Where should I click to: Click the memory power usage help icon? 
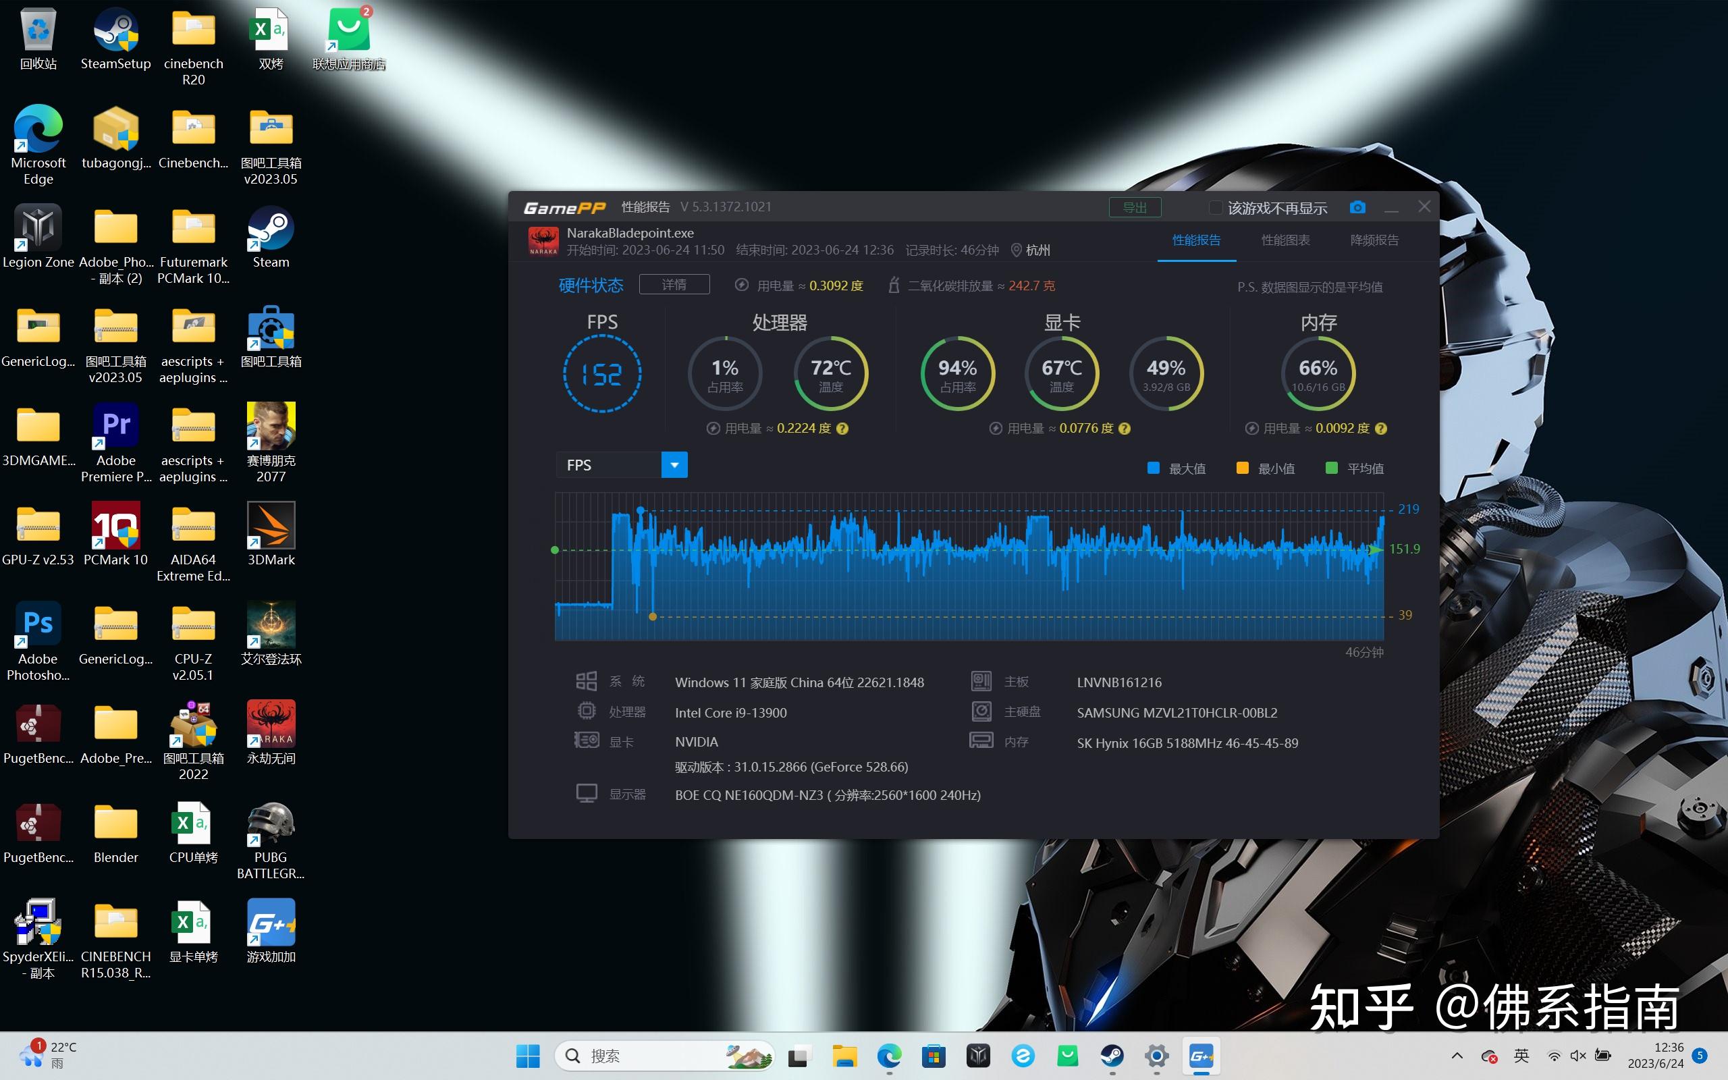pyautogui.click(x=1381, y=429)
